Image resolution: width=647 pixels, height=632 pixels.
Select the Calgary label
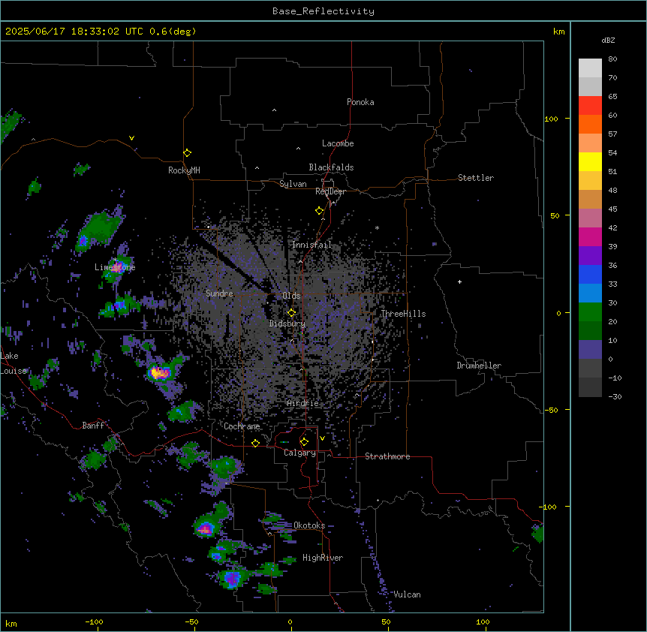(x=300, y=453)
